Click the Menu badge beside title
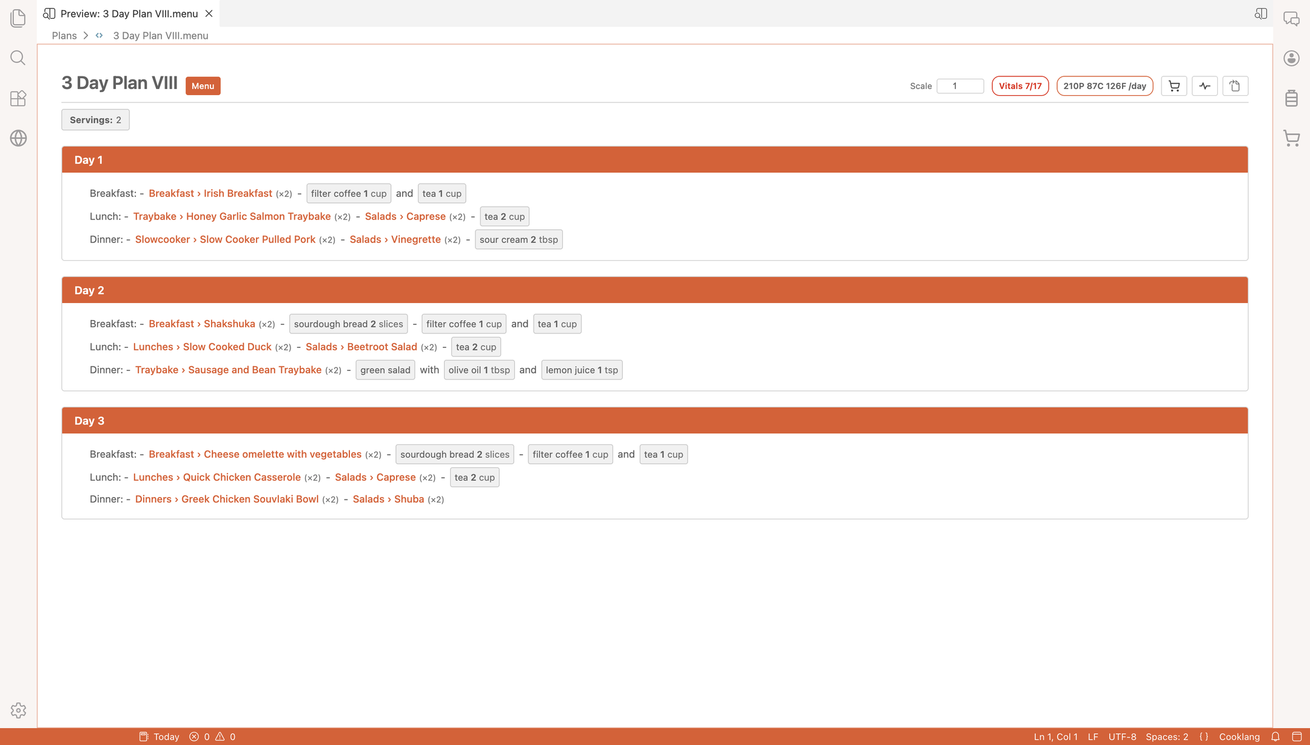Viewport: 1310px width, 745px height. tap(203, 86)
